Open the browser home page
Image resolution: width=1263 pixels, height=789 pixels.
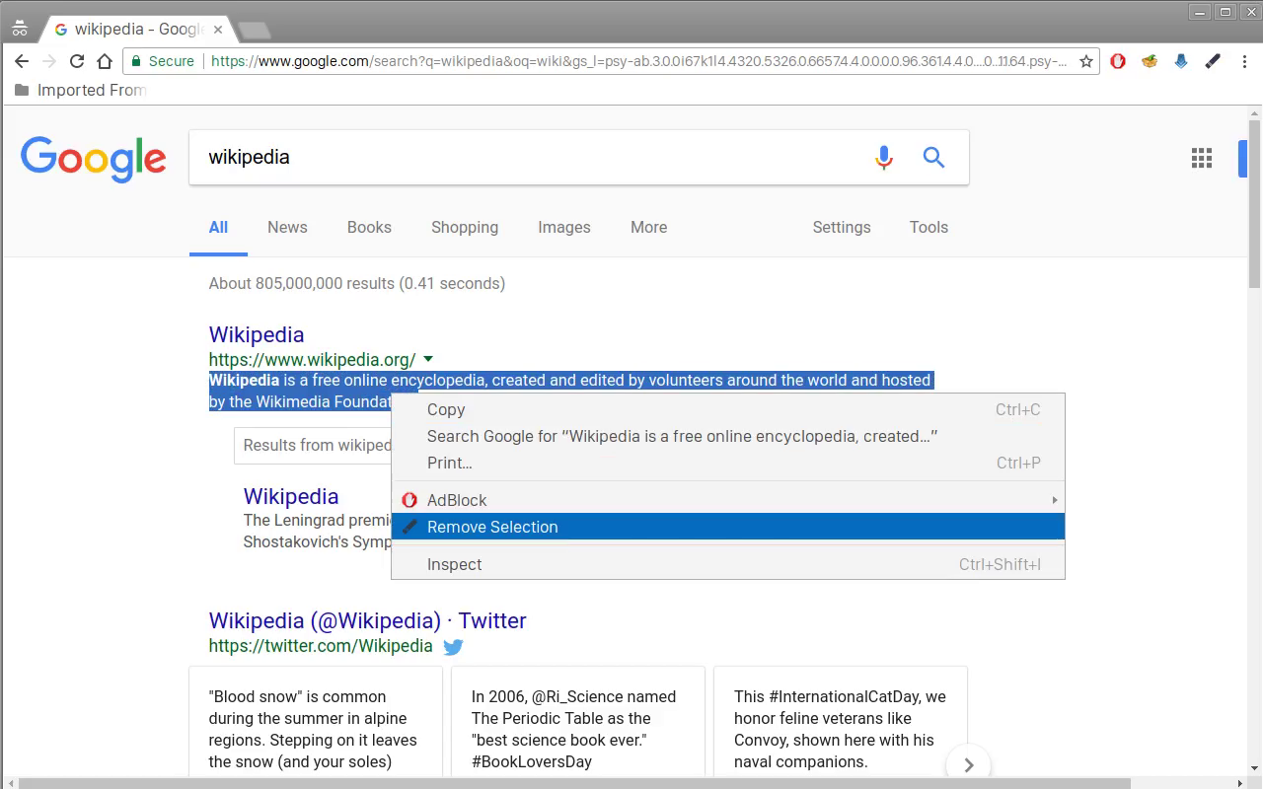(x=105, y=61)
